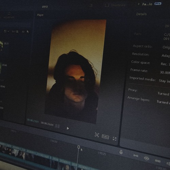170x170 pixels.
Task: Expand the grid view mode dropdown
Action: pos(6,31)
